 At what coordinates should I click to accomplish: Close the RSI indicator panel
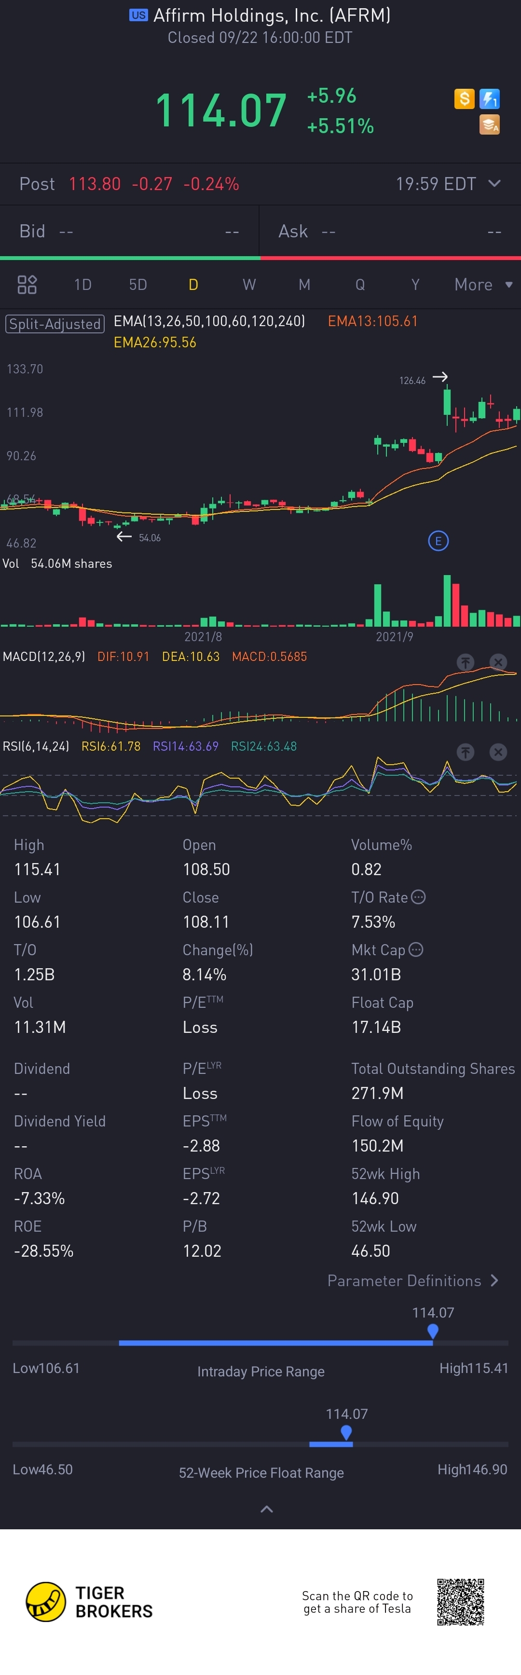coord(498,752)
